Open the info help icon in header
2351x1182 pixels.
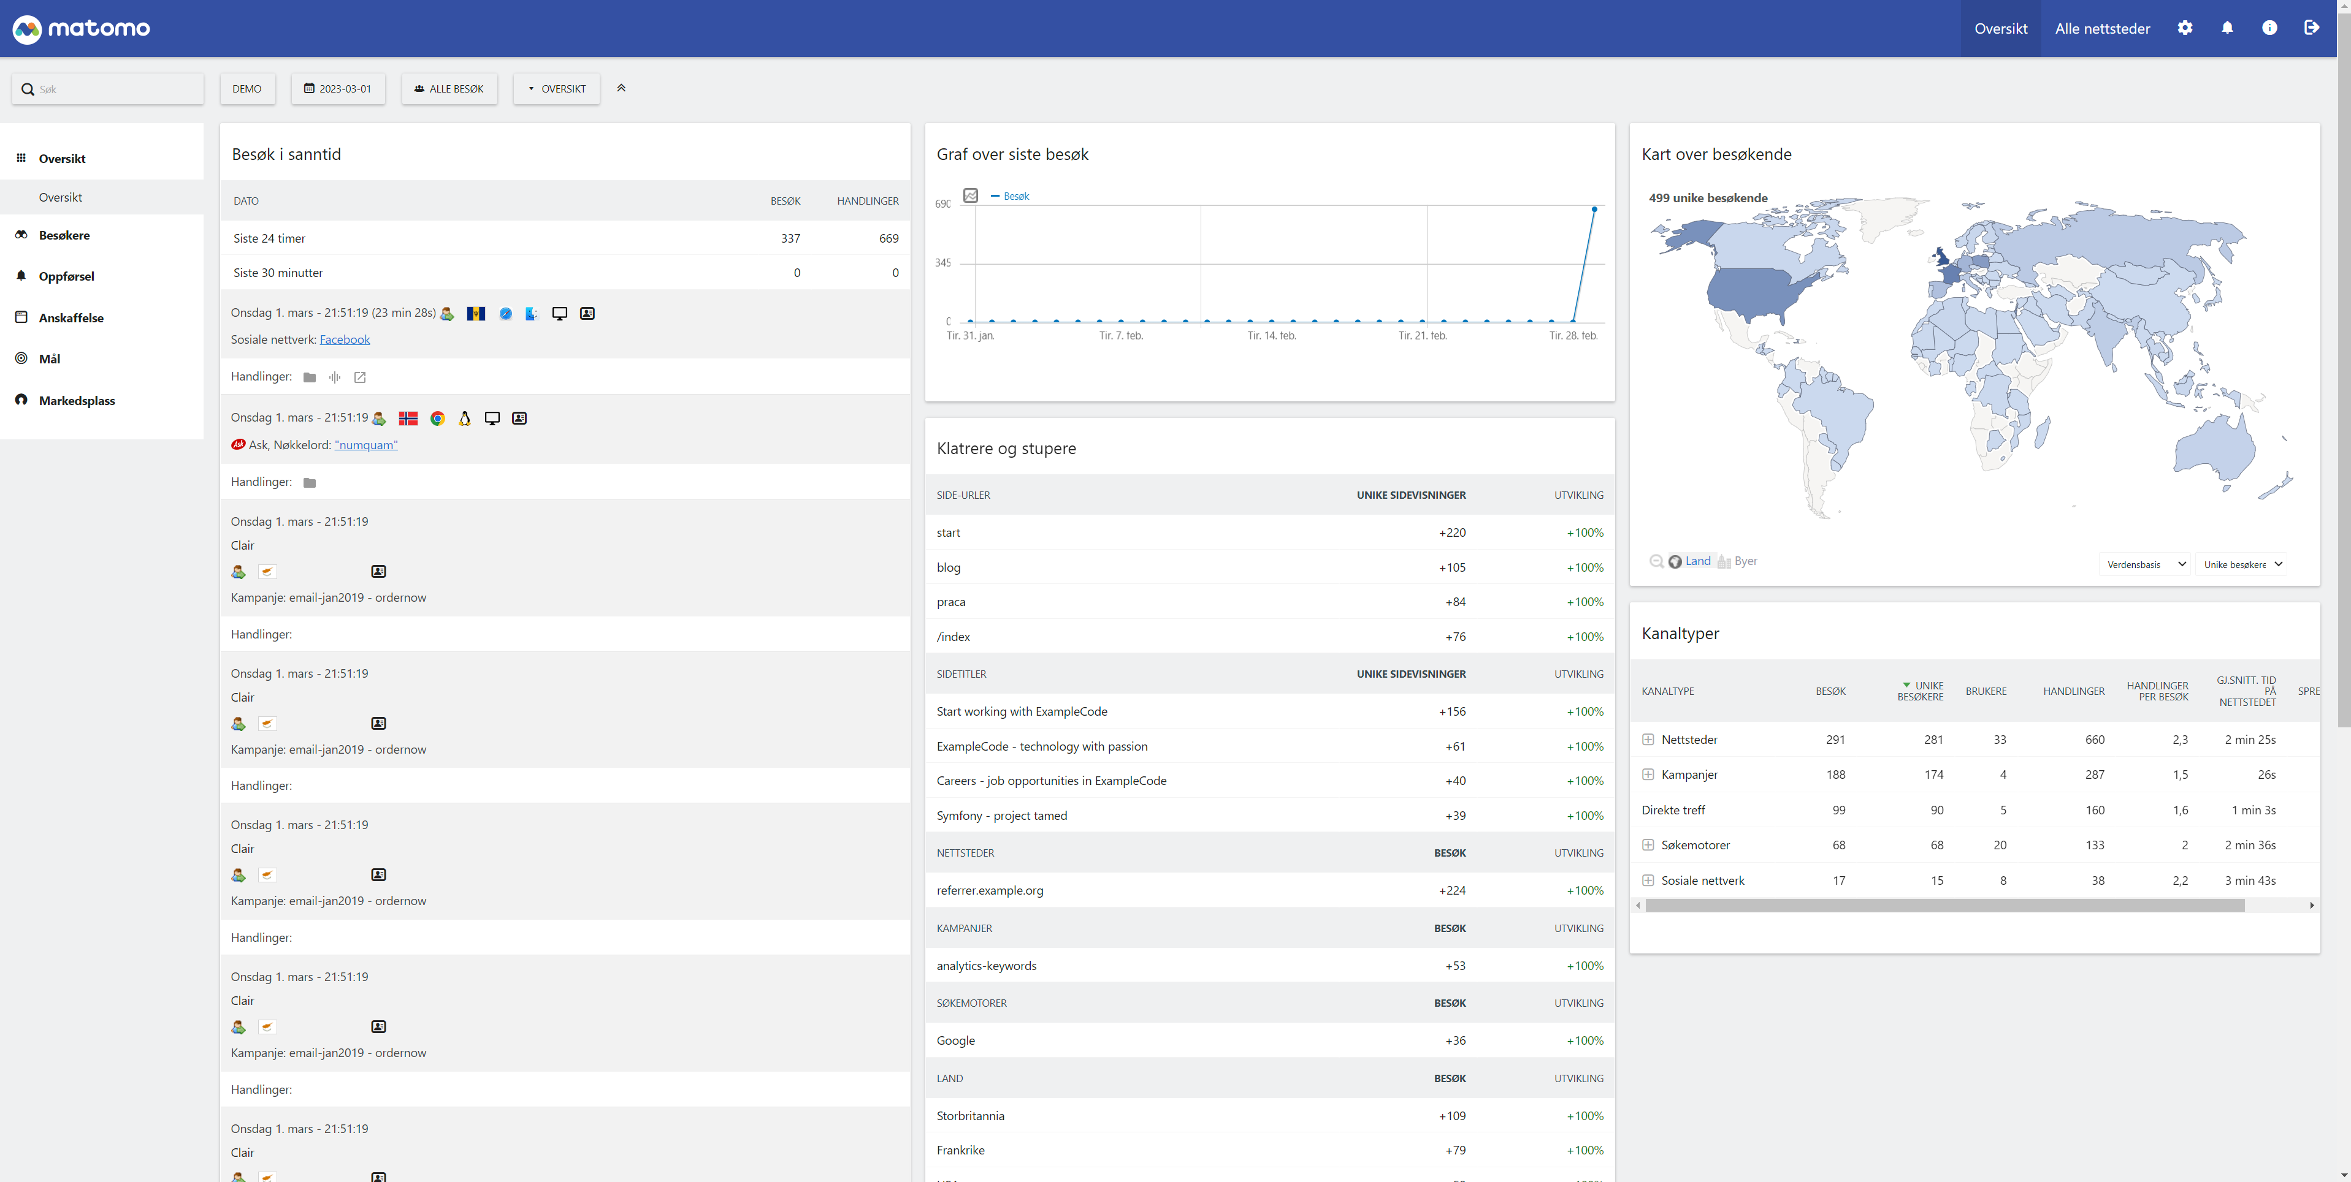click(2269, 28)
